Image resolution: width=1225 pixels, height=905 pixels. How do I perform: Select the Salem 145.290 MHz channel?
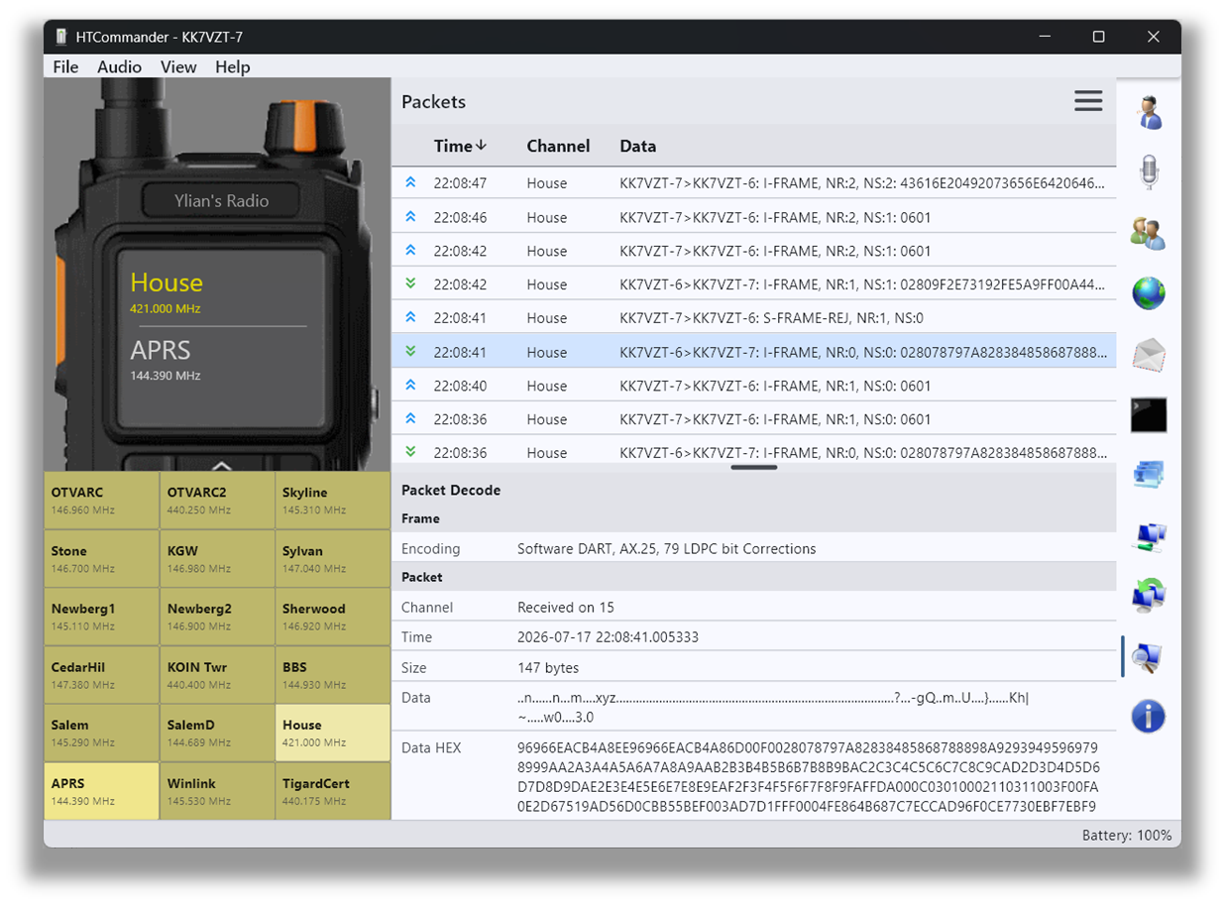point(101,734)
